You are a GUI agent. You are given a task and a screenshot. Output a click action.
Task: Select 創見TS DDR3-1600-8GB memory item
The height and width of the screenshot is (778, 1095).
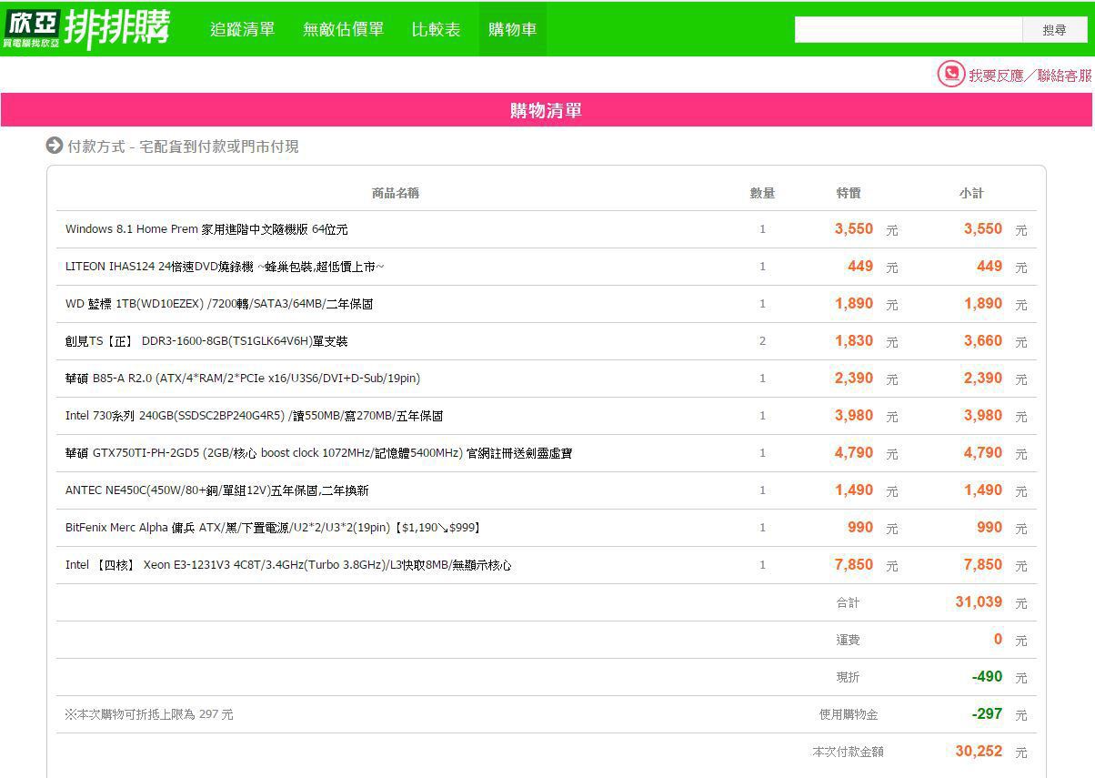pos(206,341)
